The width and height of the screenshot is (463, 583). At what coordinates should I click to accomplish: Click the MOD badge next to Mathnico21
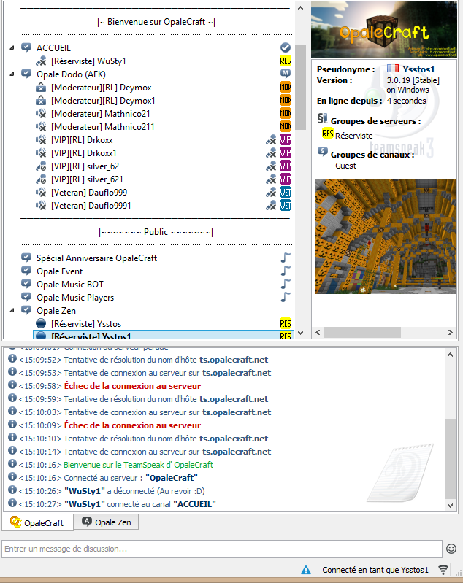[286, 113]
